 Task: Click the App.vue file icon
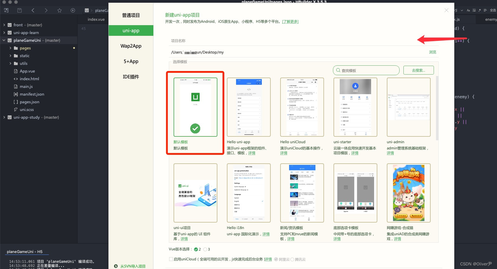point(16,71)
